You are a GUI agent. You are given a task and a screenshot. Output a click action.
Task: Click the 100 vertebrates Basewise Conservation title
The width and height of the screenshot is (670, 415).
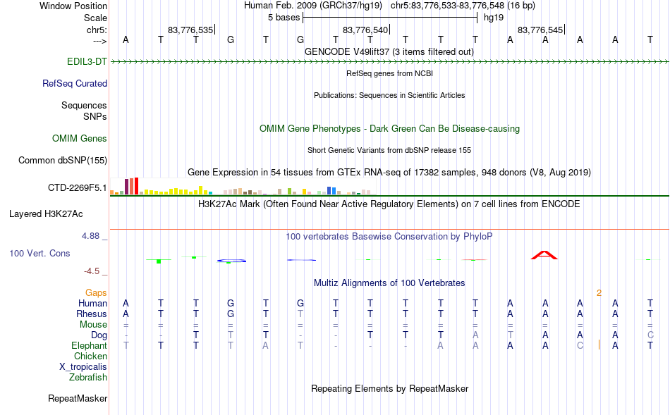point(389,236)
